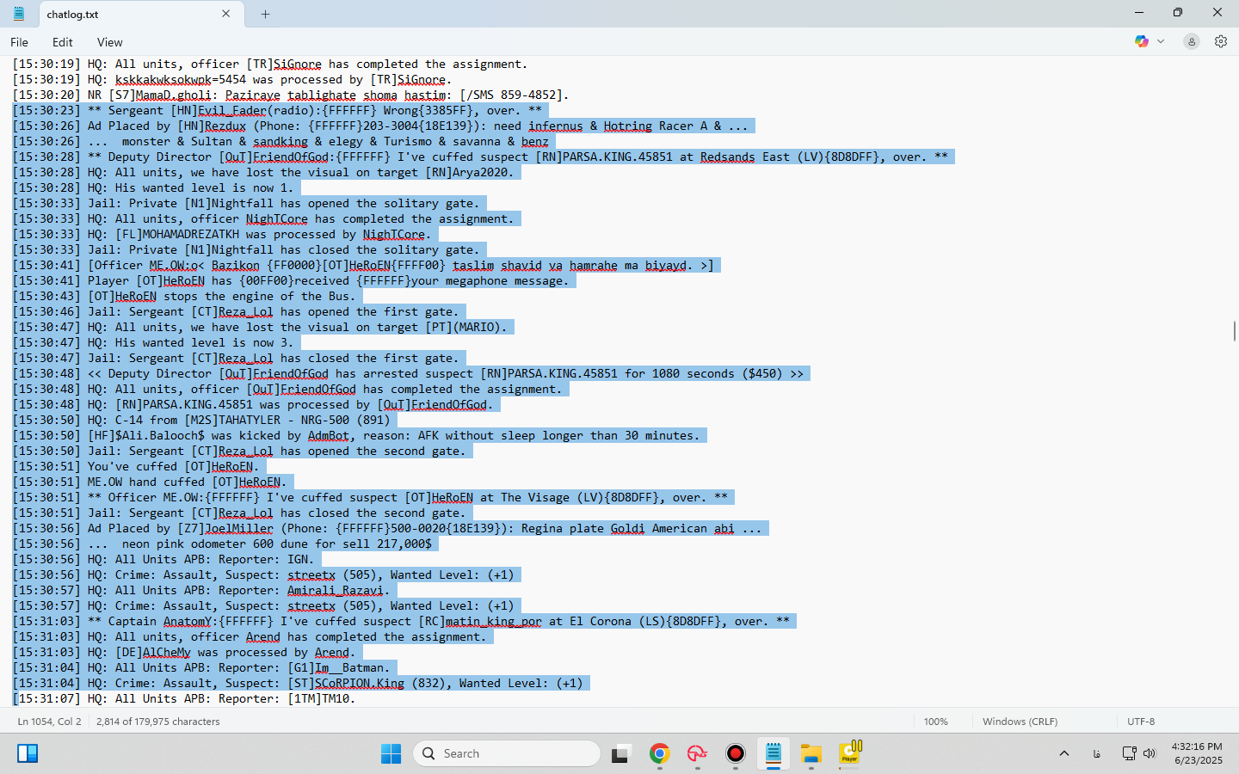Open the account profile icon
The image size is (1239, 774).
[x=1192, y=41]
